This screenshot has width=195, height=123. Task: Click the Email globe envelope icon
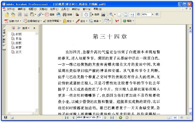point(58,15)
